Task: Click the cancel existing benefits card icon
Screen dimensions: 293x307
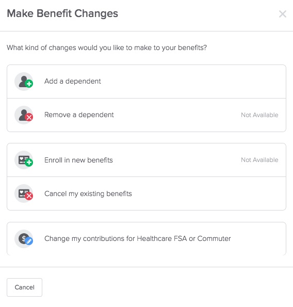Action: click(24, 193)
